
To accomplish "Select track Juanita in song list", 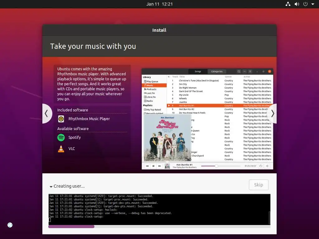I will [183, 102].
